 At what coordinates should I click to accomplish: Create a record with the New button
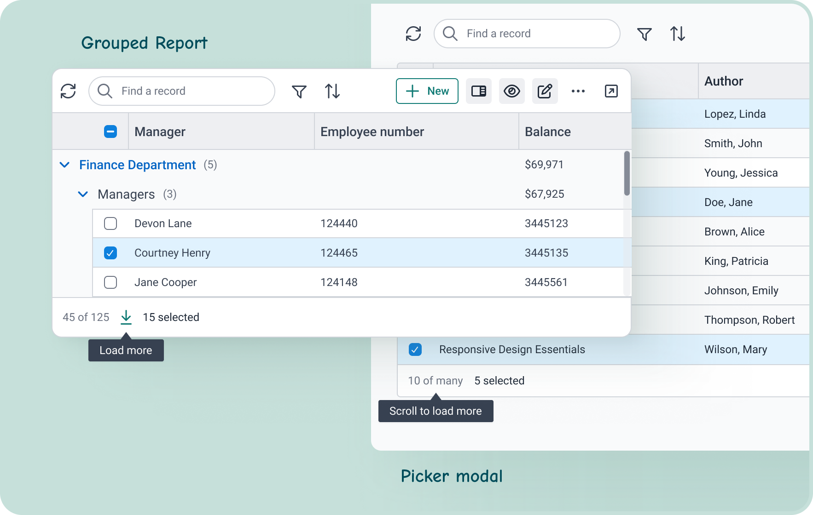[426, 91]
